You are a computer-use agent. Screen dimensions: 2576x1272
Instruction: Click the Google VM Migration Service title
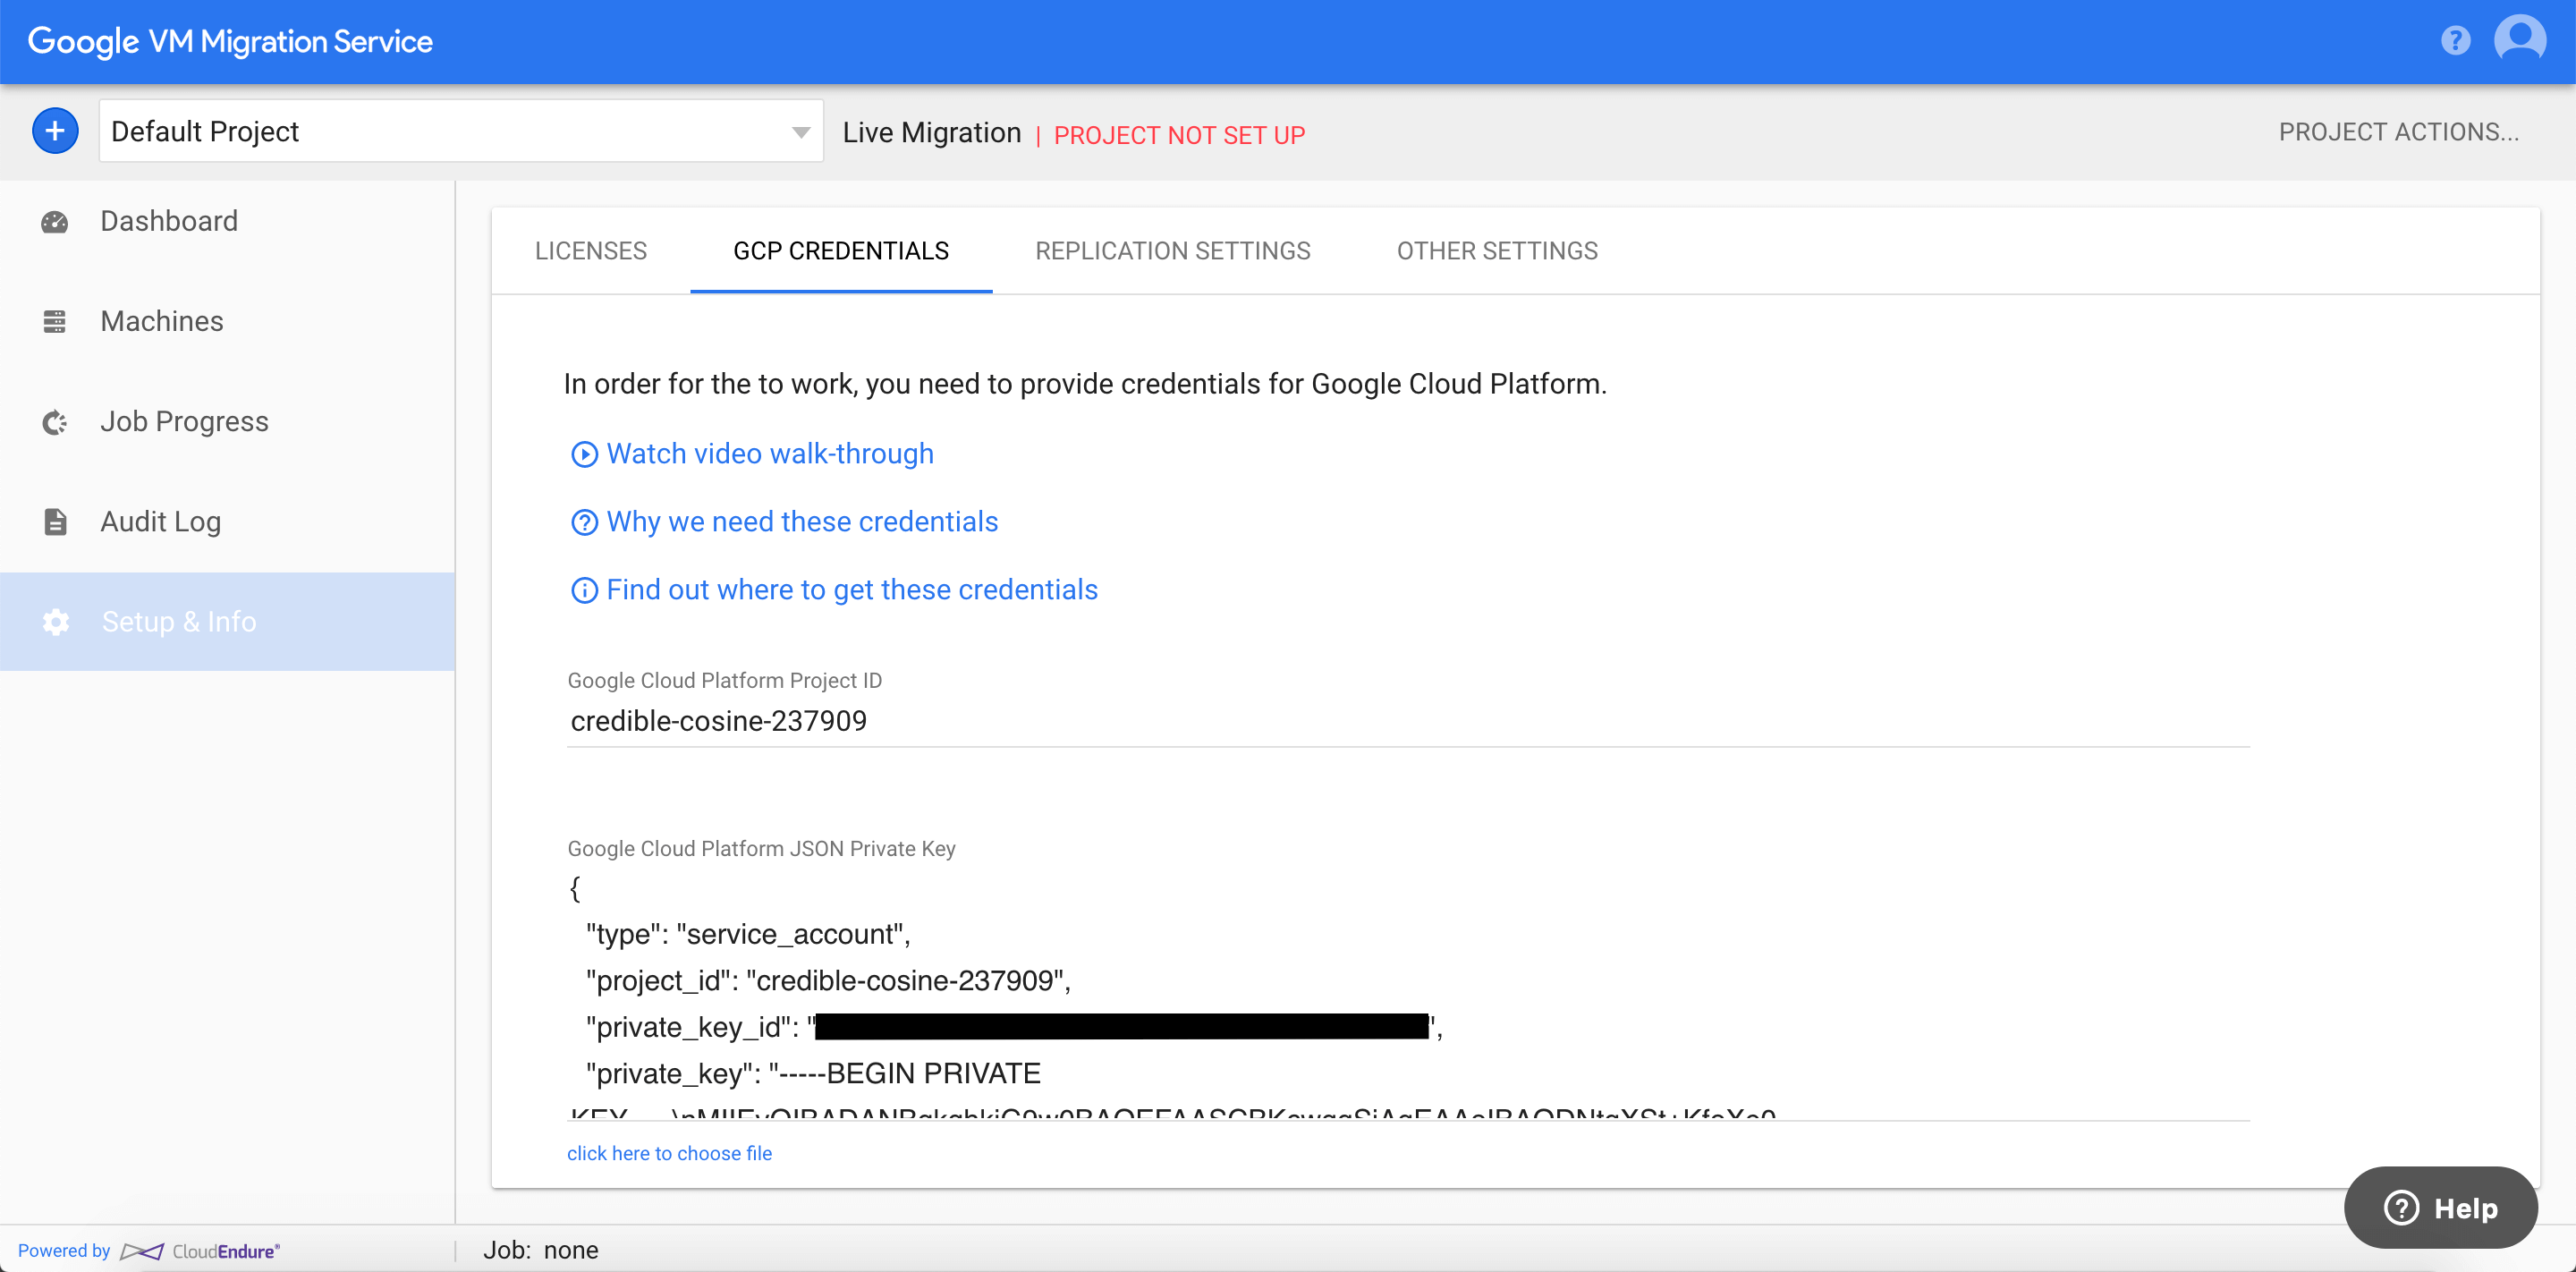pyautogui.click(x=230, y=41)
